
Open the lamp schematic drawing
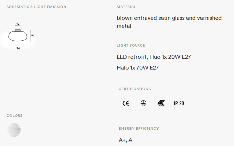[x=18, y=36]
